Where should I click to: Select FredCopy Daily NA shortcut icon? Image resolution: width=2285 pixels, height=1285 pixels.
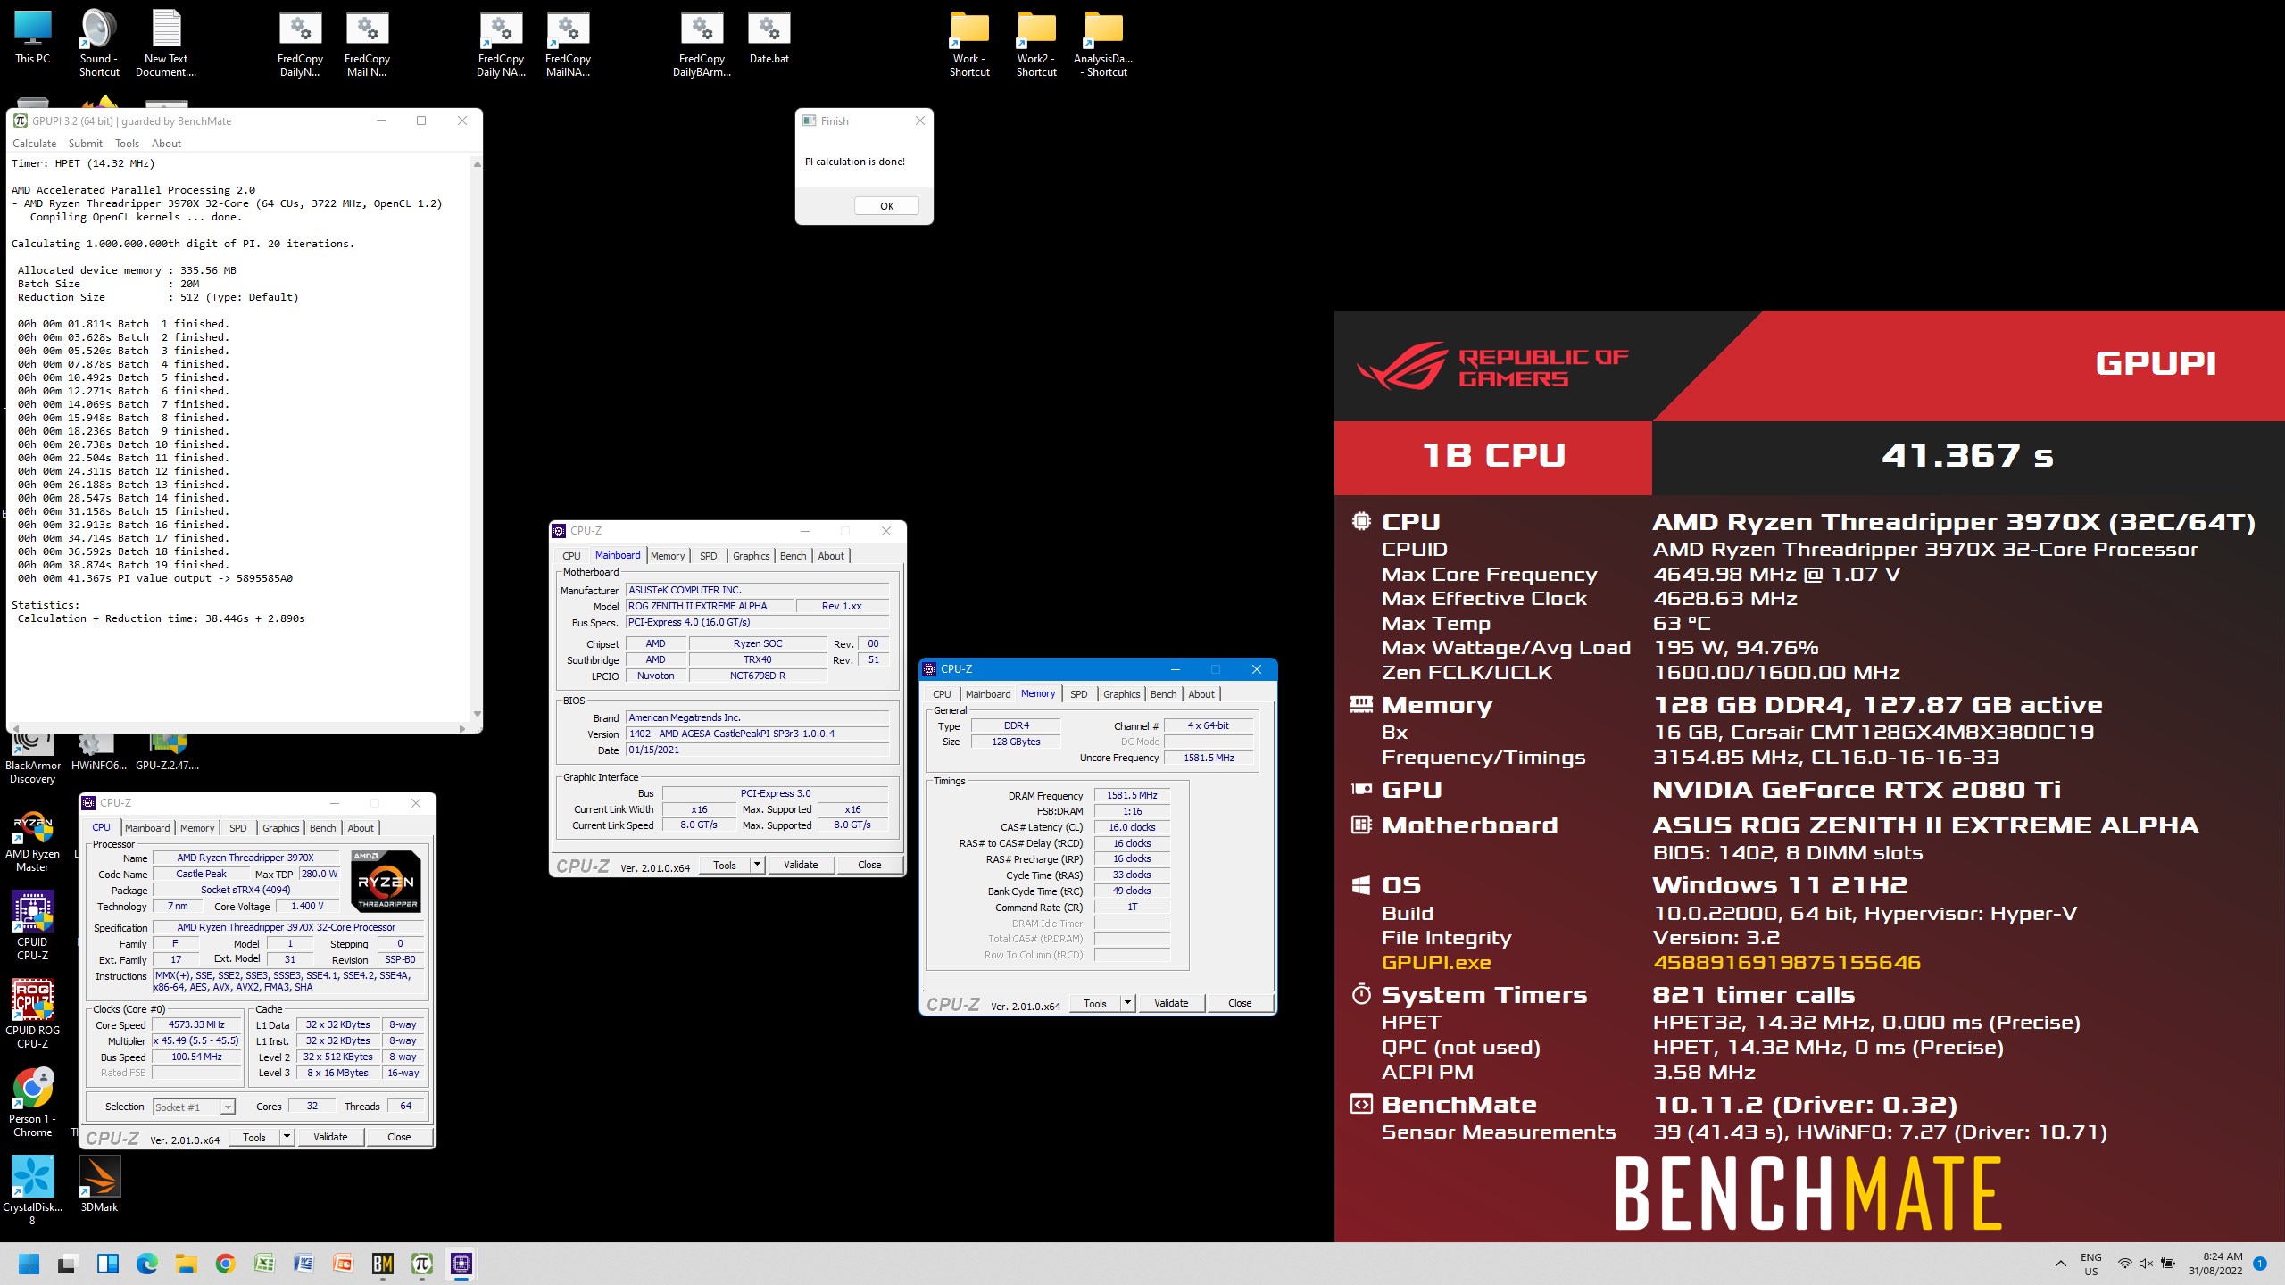click(501, 45)
